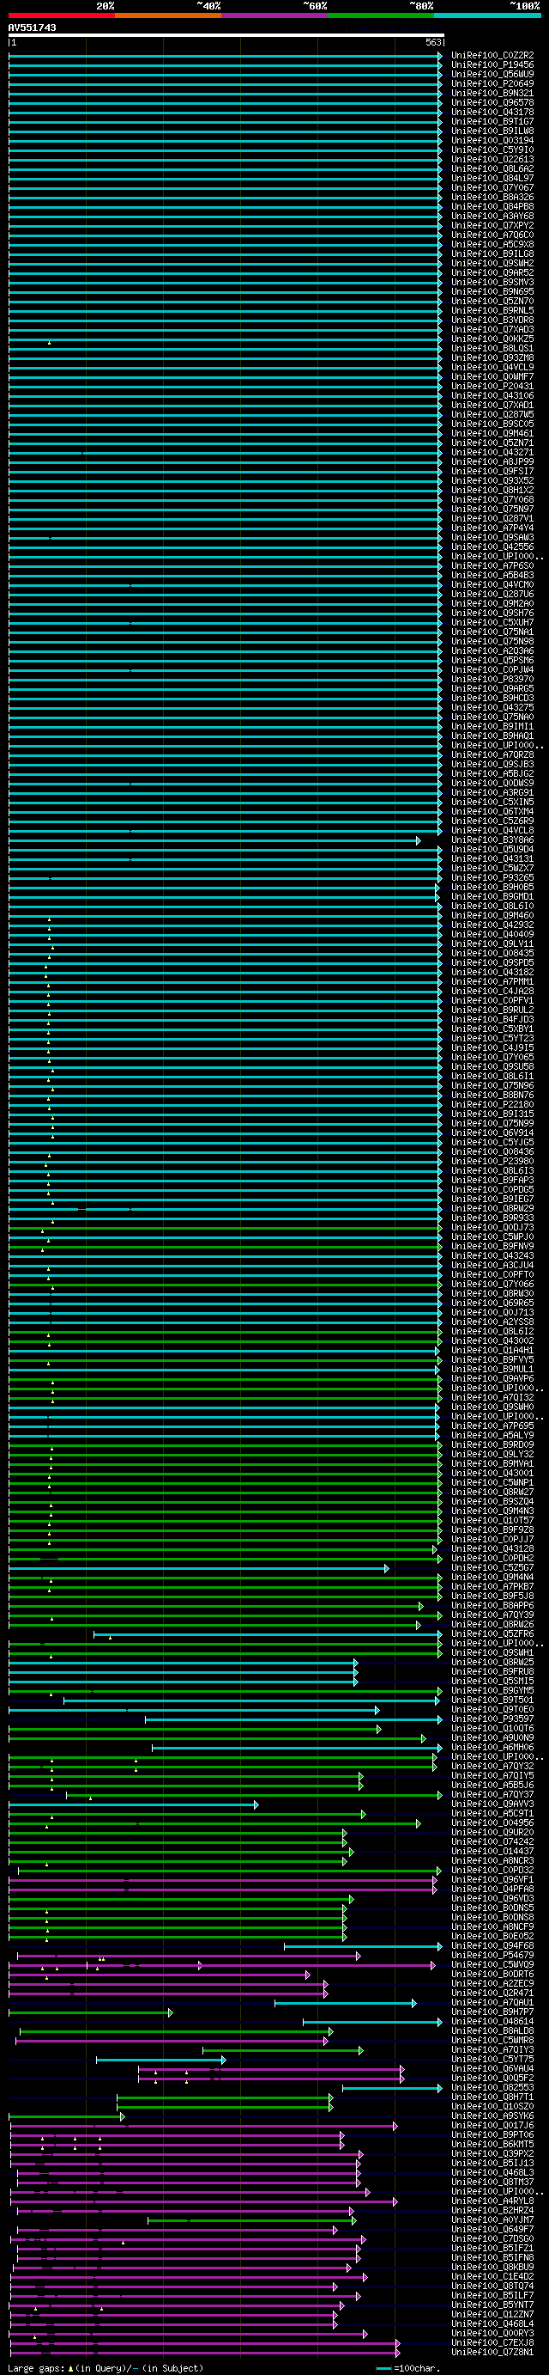Select the UniRef100_A3AY68 label

tap(492, 216)
